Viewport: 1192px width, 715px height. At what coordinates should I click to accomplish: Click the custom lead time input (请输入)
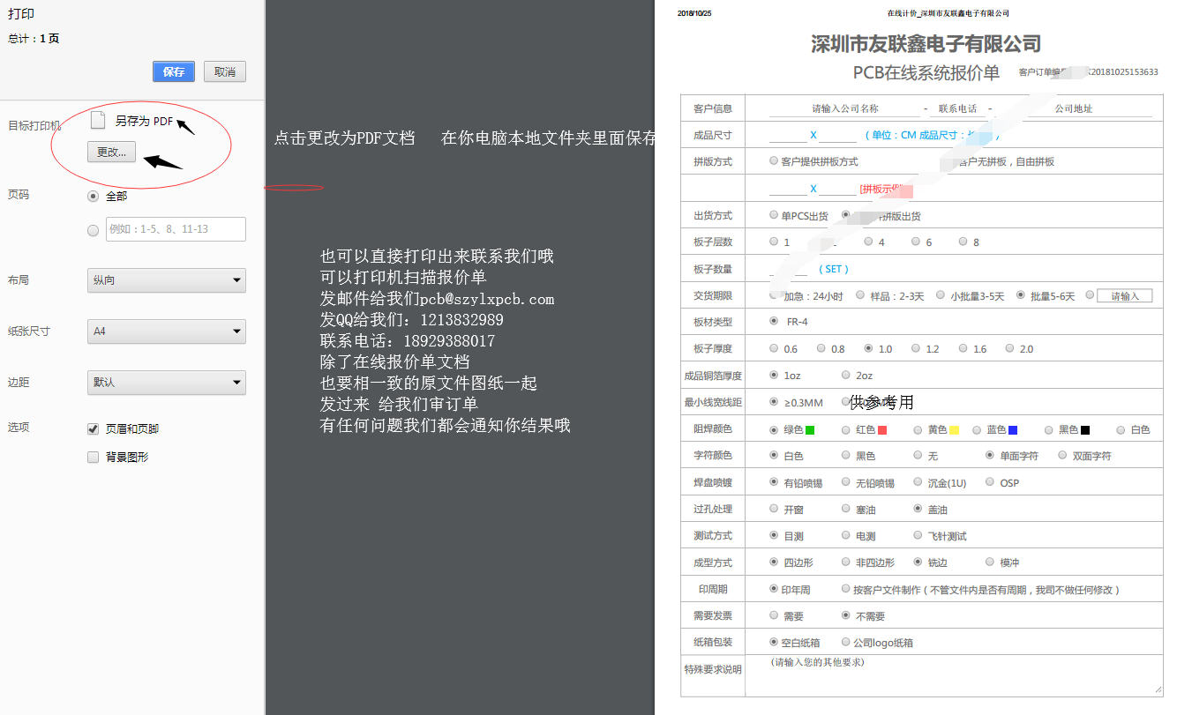[x=1124, y=296]
